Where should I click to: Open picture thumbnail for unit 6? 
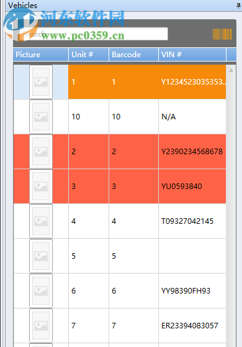click(41, 290)
